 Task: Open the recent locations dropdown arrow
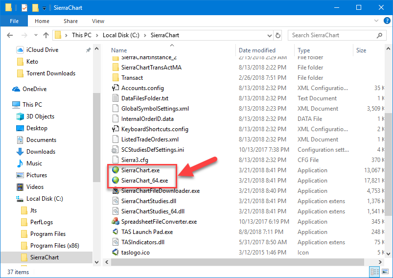click(36, 35)
